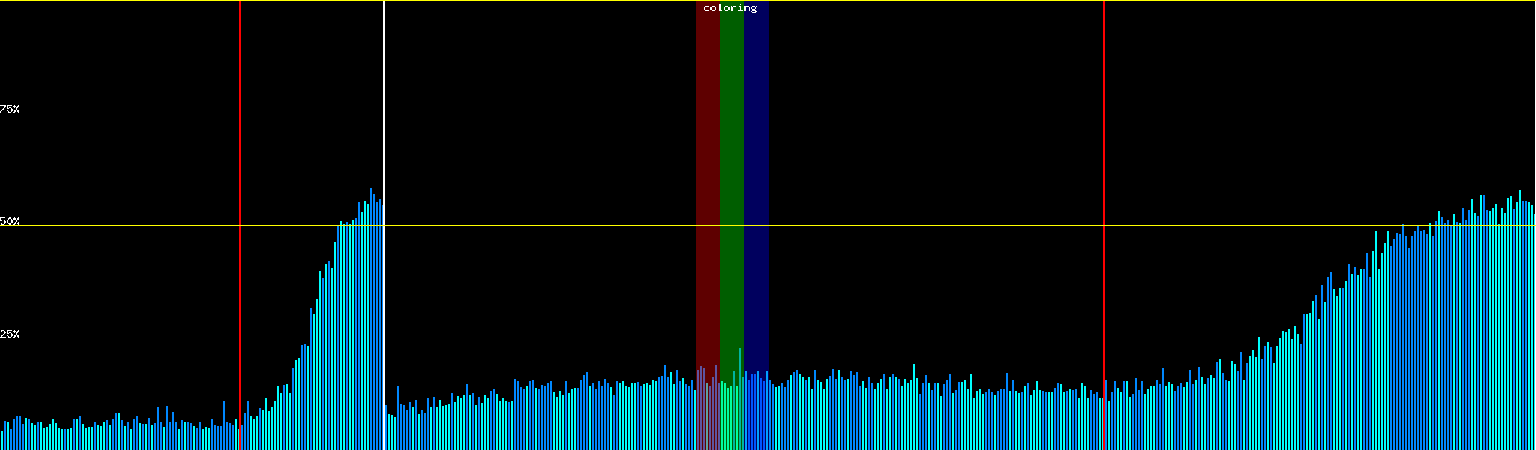This screenshot has height=450, width=1536.
Task: Click the 25% axis label
Action: pos(10,334)
